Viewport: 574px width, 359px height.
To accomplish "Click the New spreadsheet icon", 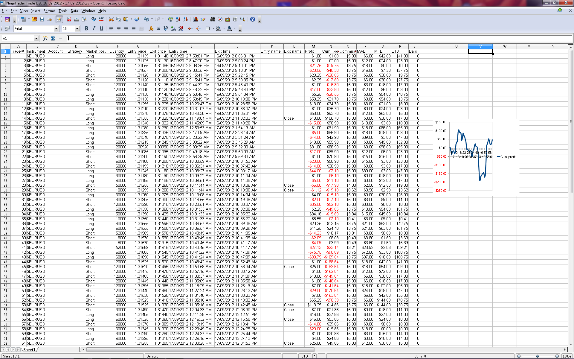I will (x=23, y=19).
